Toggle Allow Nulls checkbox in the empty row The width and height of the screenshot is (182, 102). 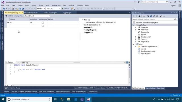point(43,26)
